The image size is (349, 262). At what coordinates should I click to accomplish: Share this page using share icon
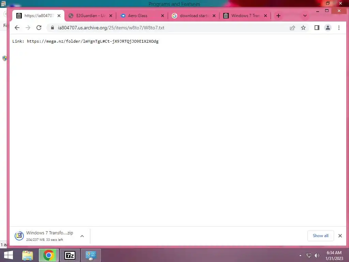(292, 28)
